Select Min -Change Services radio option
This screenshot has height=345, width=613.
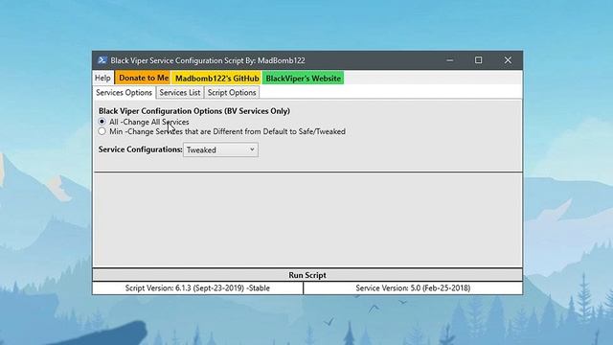coord(102,131)
